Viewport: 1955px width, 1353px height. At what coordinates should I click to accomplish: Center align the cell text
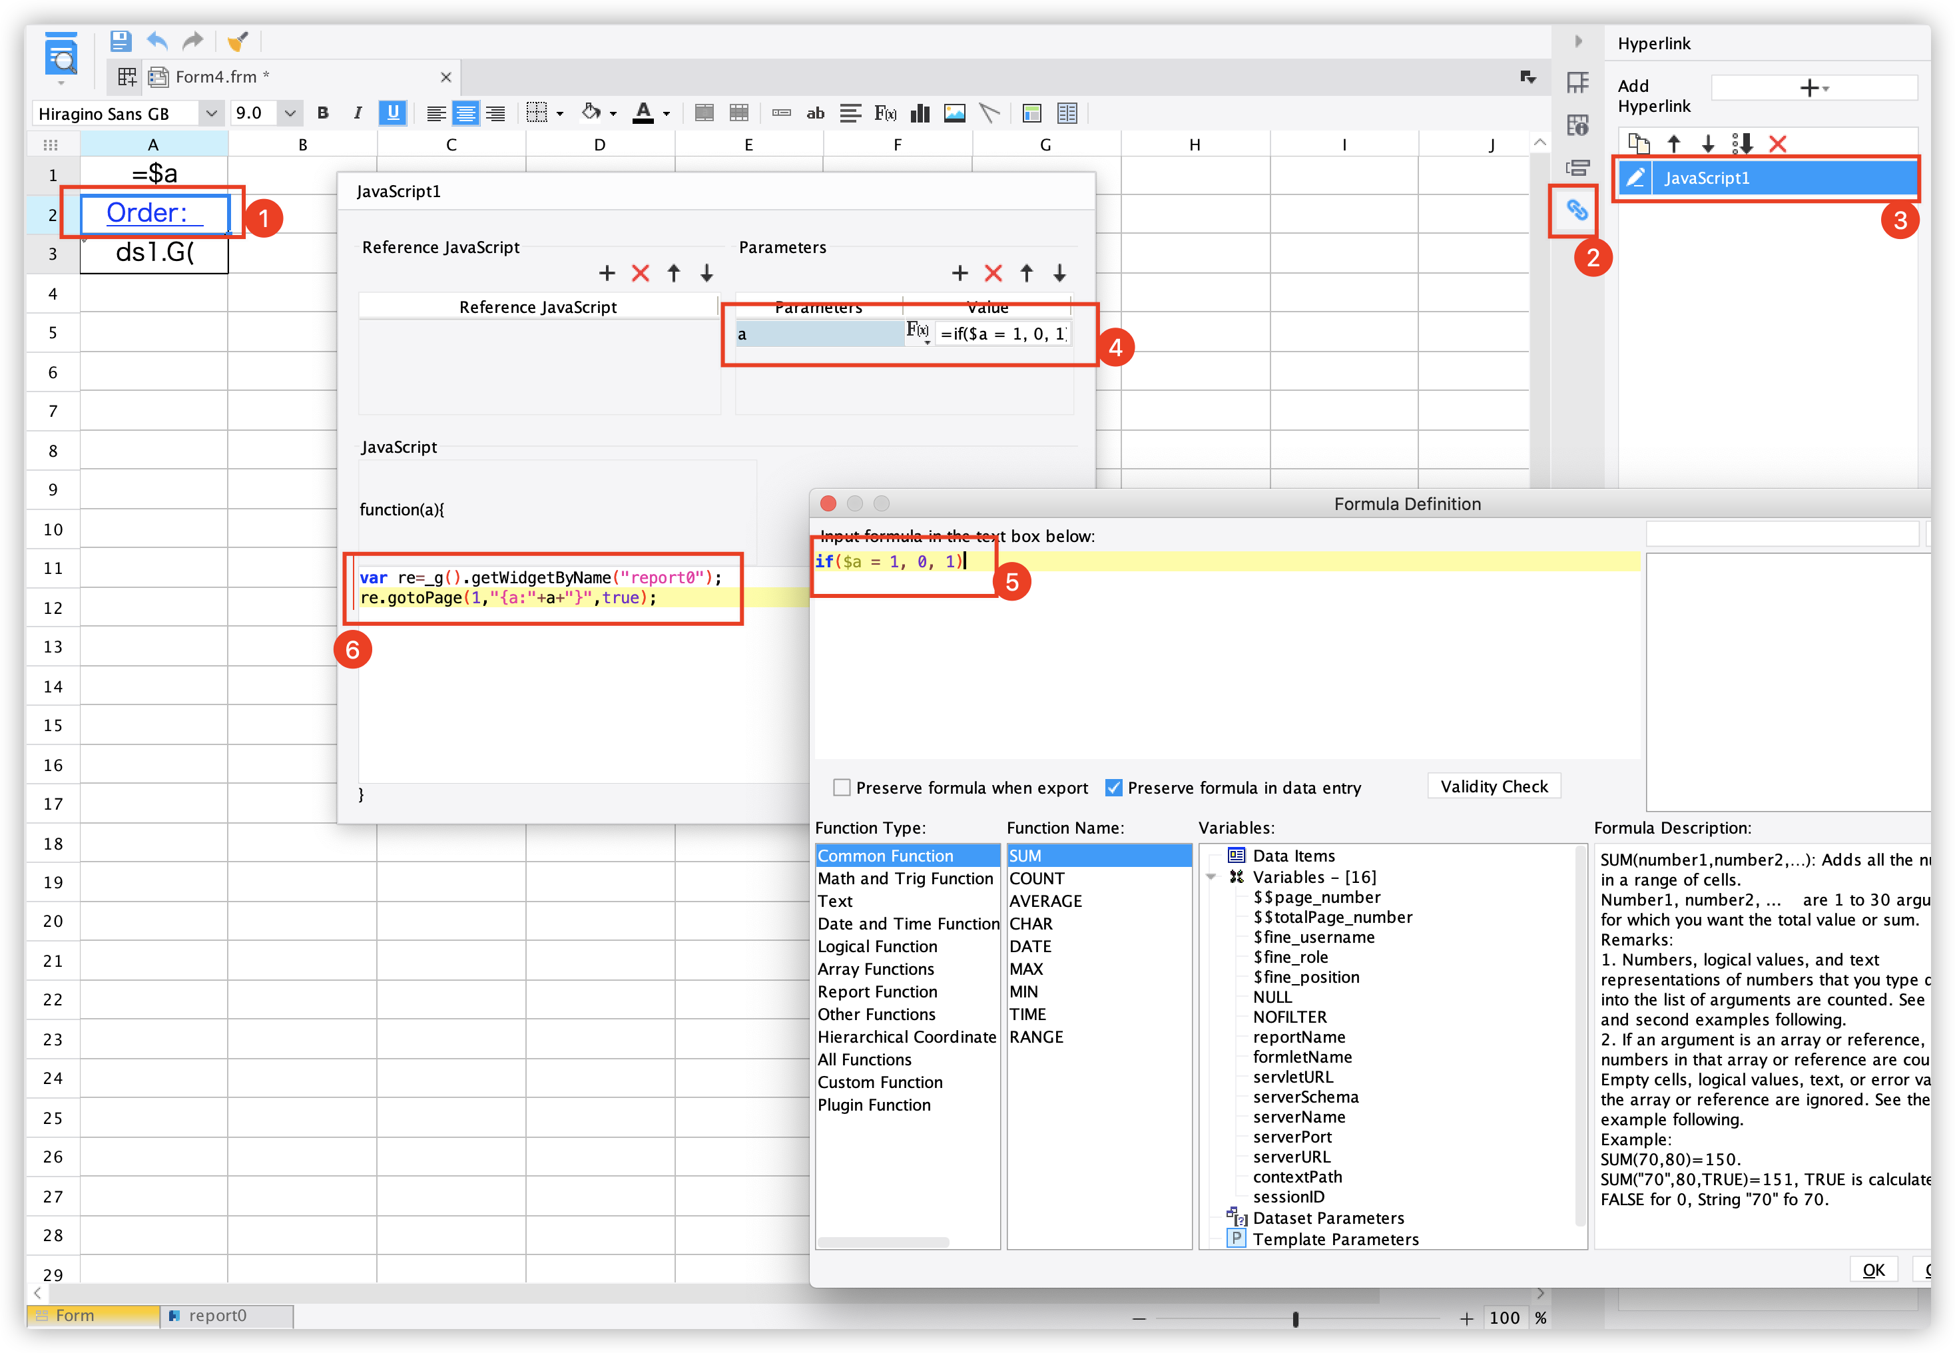point(465,113)
